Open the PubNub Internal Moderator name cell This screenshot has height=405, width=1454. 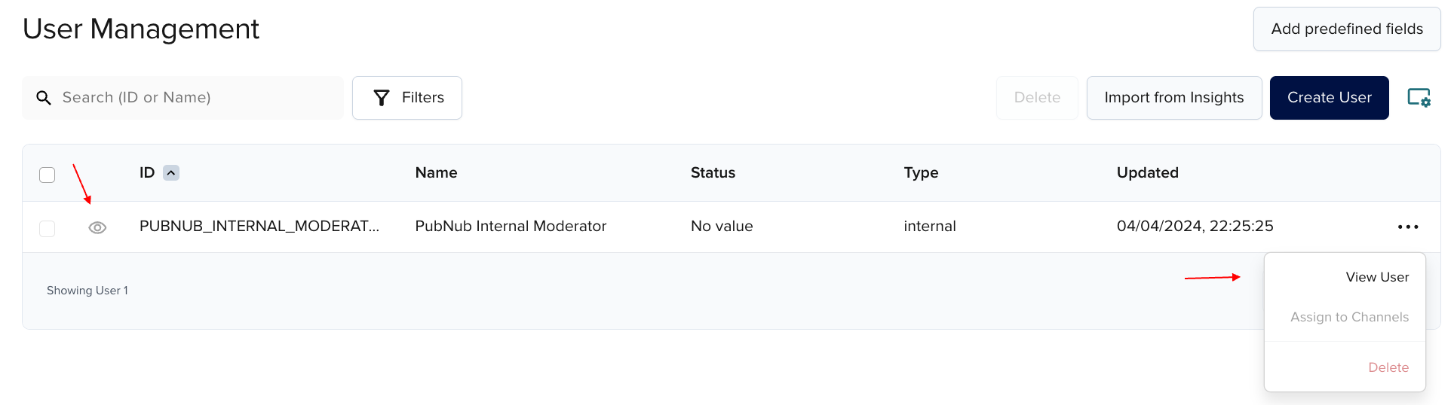click(511, 226)
